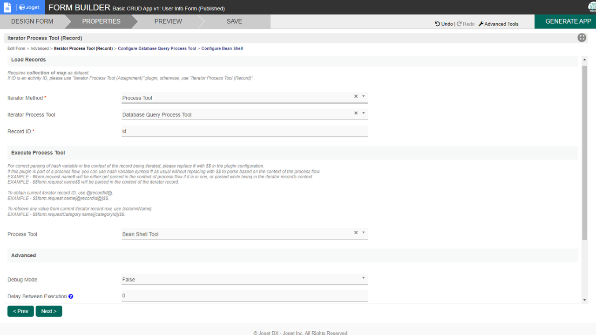Click the Generate App button
Viewport: 596px width, 335px height.
pyautogui.click(x=568, y=21)
